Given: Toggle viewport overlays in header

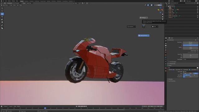Looking at the screenshot, I should pyautogui.click(x=151, y=5).
